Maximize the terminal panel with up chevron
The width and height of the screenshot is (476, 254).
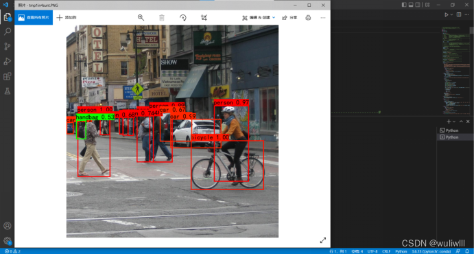pos(461,122)
